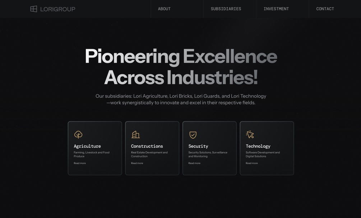Click the Security shield check icon
The image size is (361, 218).
click(x=193, y=135)
